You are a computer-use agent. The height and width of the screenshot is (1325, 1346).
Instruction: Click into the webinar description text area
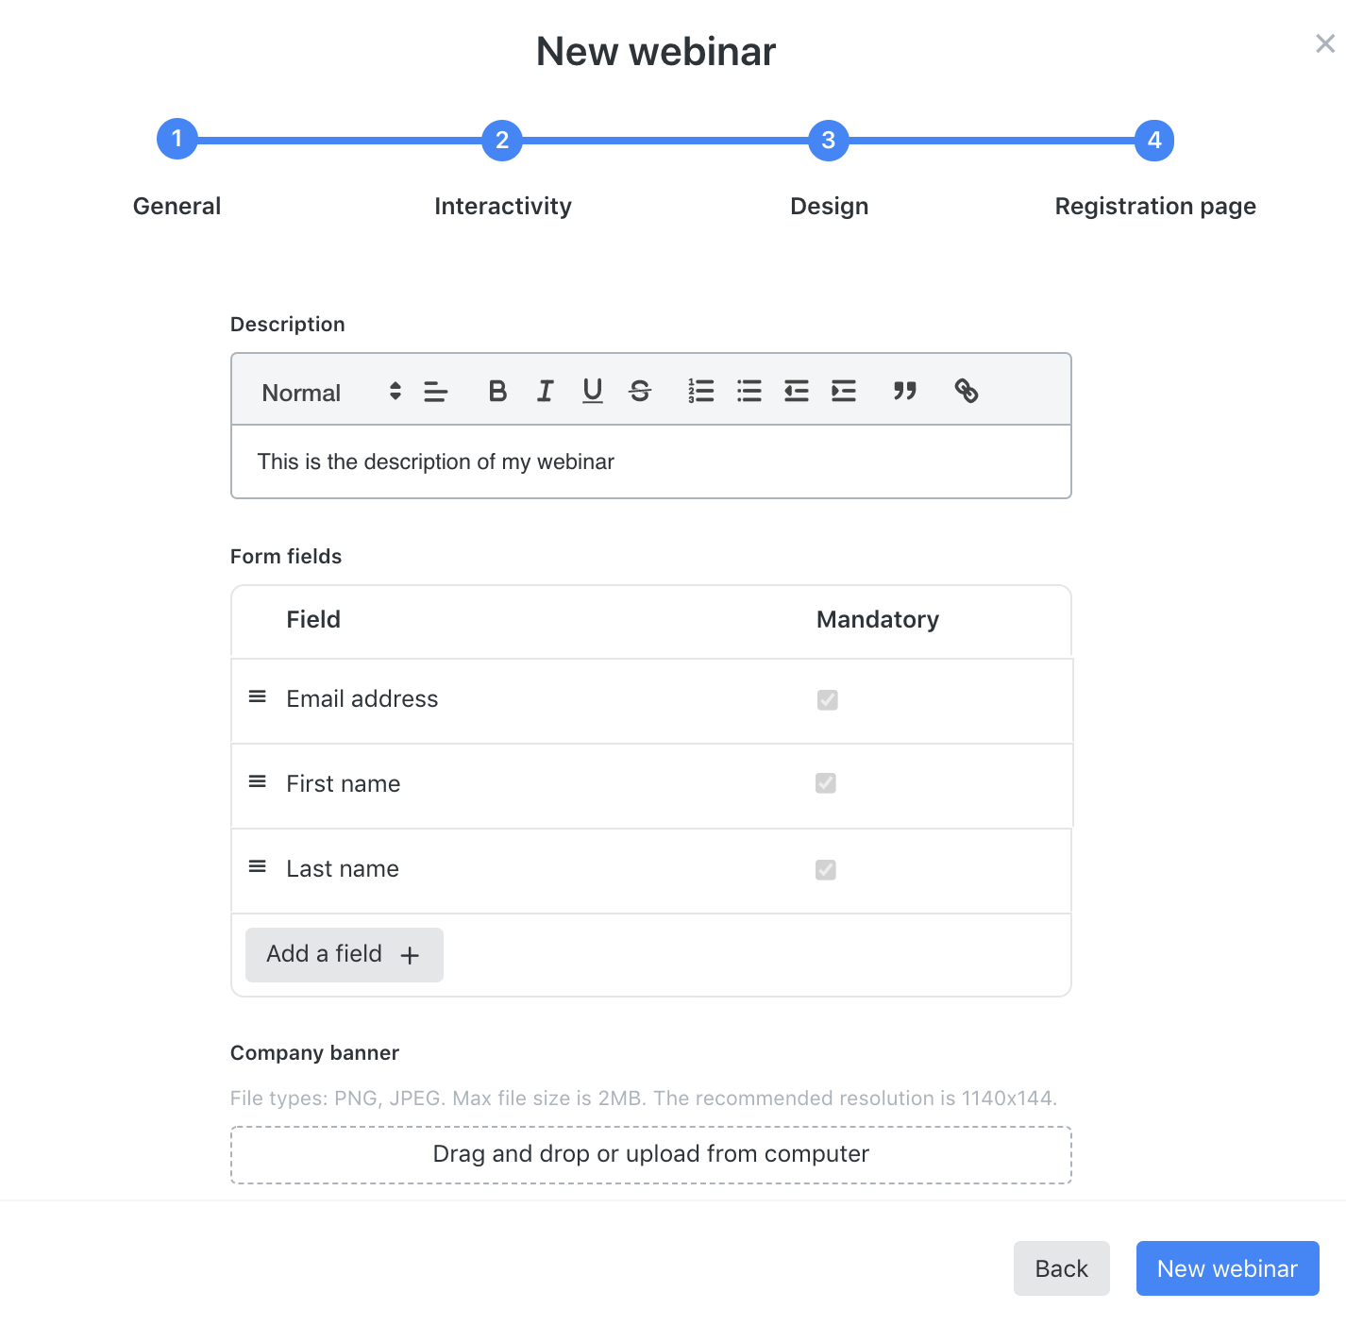click(x=651, y=461)
